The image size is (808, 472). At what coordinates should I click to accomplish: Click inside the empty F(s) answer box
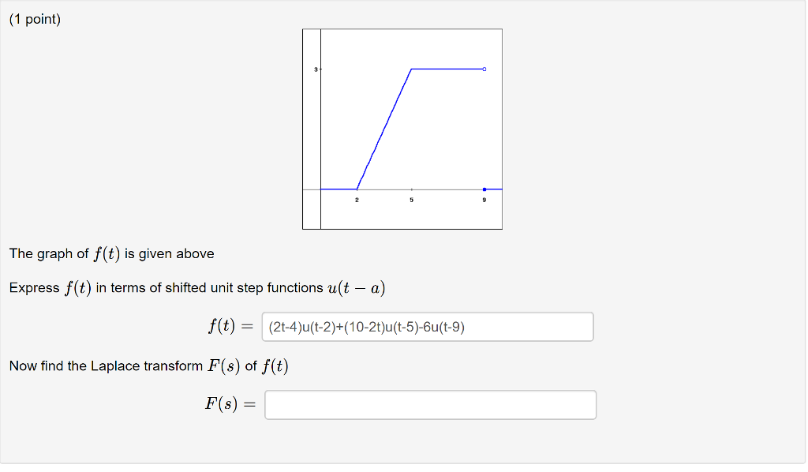[430, 404]
